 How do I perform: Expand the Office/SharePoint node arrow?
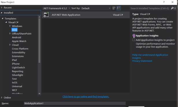pos(10,33)
